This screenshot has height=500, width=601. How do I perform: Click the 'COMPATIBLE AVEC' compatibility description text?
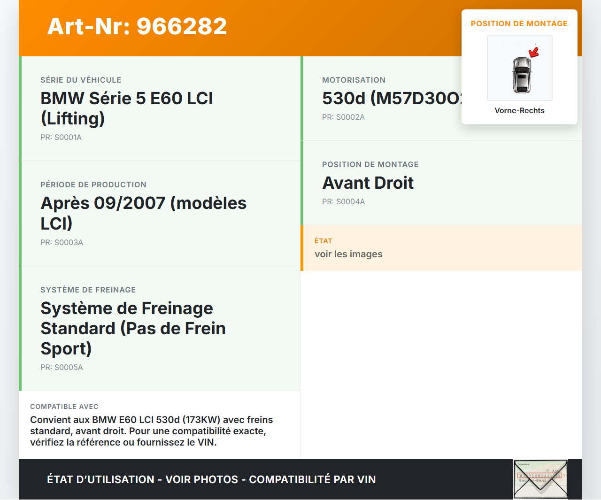coord(151,431)
